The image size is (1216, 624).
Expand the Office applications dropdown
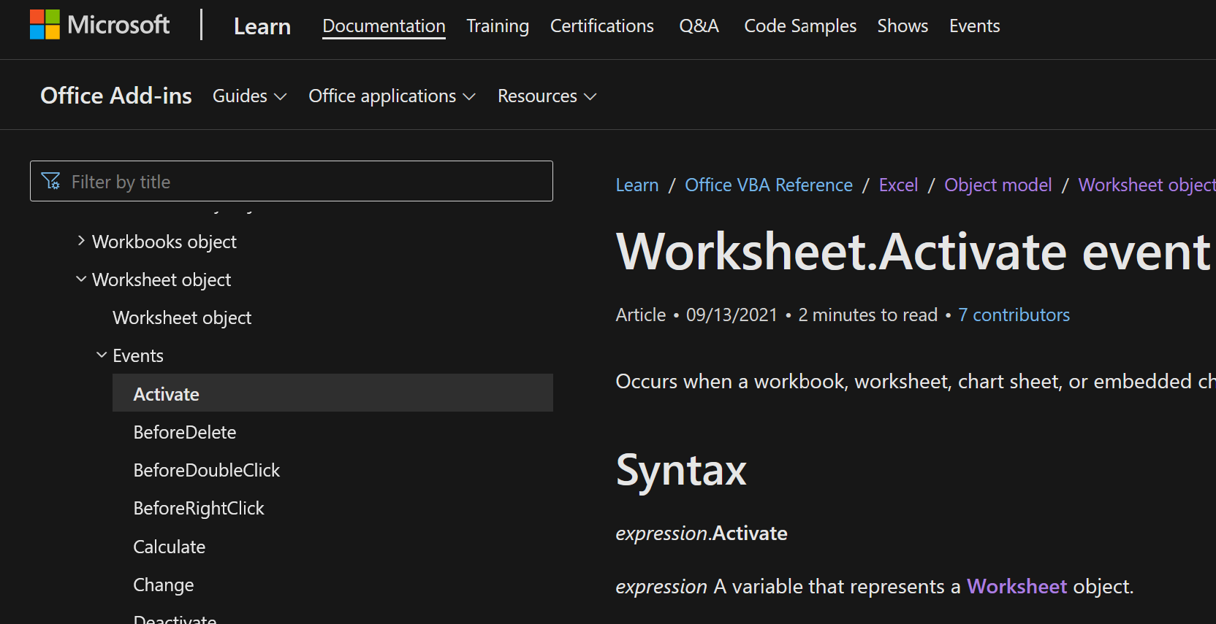[392, 96]
